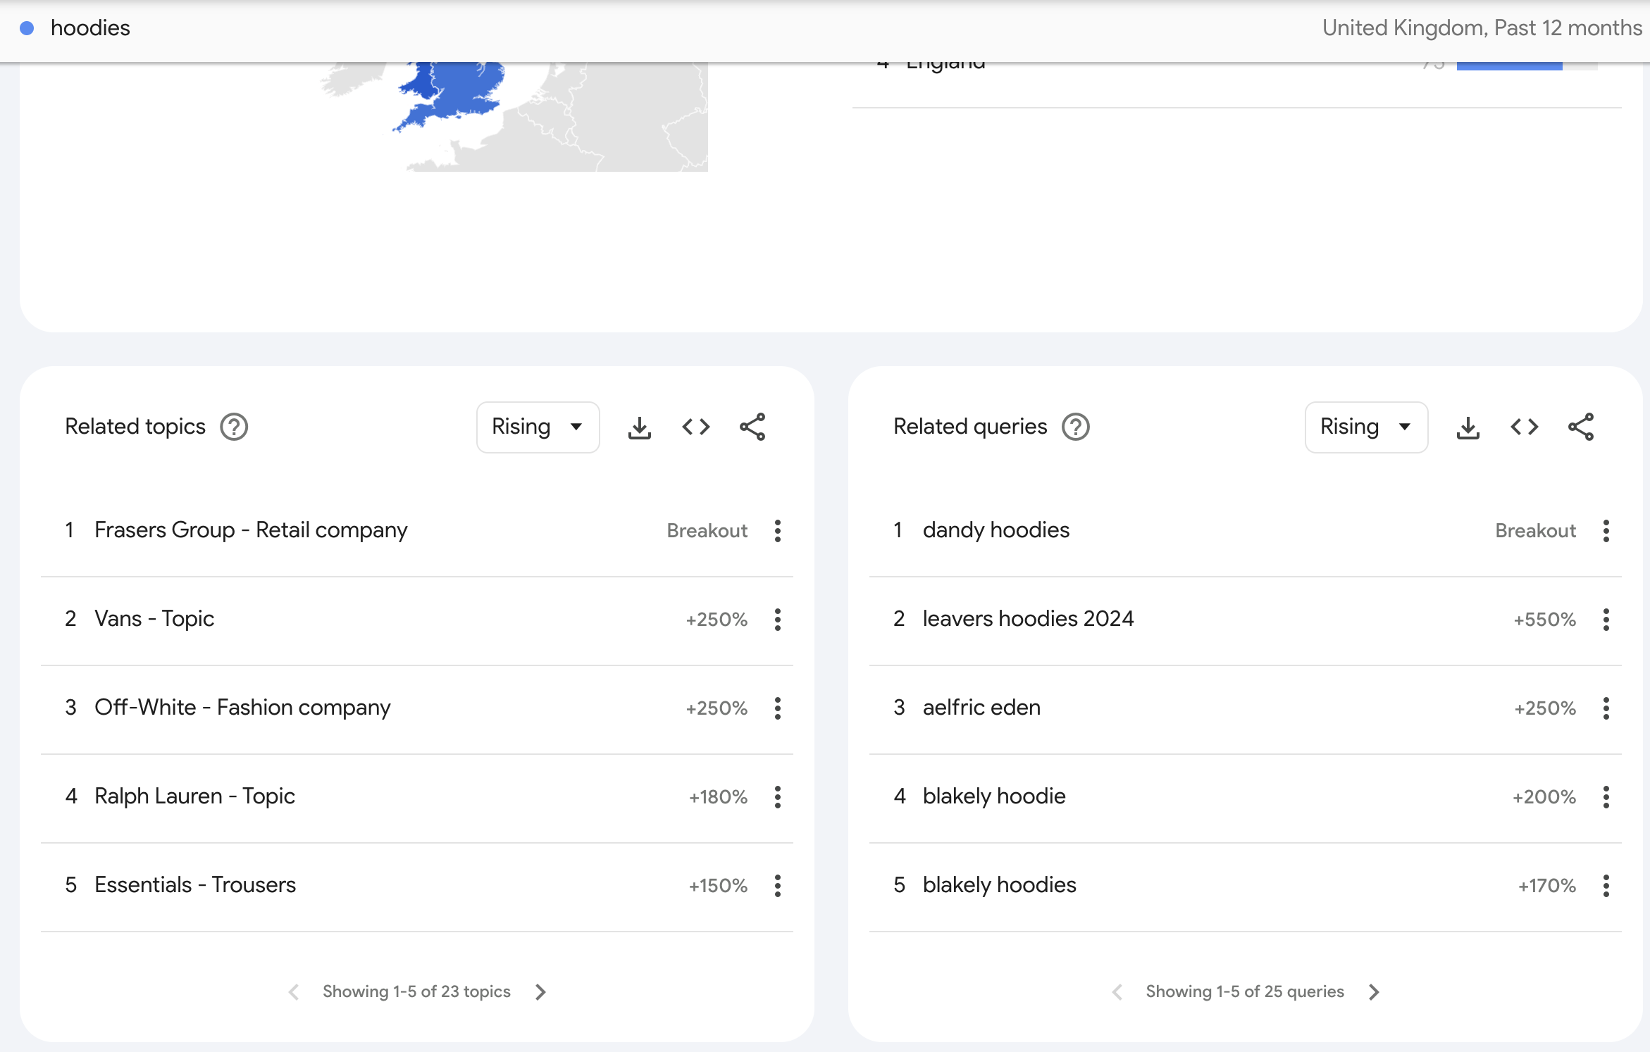The width and height of the screenshot is (1650, 1052).
Task: Go to previous page of related queries
Action: pos(1117,992)
